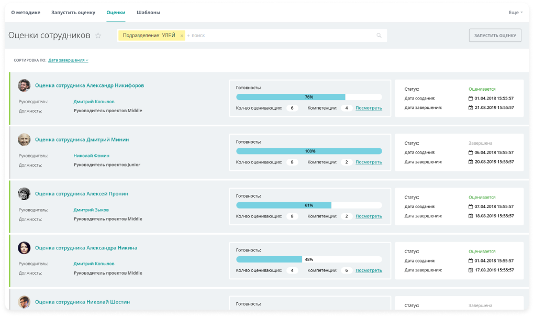Click calendar icon beside 18.08.2019 completion date
This screenshot has height=317, width=534.
point(471,216)
